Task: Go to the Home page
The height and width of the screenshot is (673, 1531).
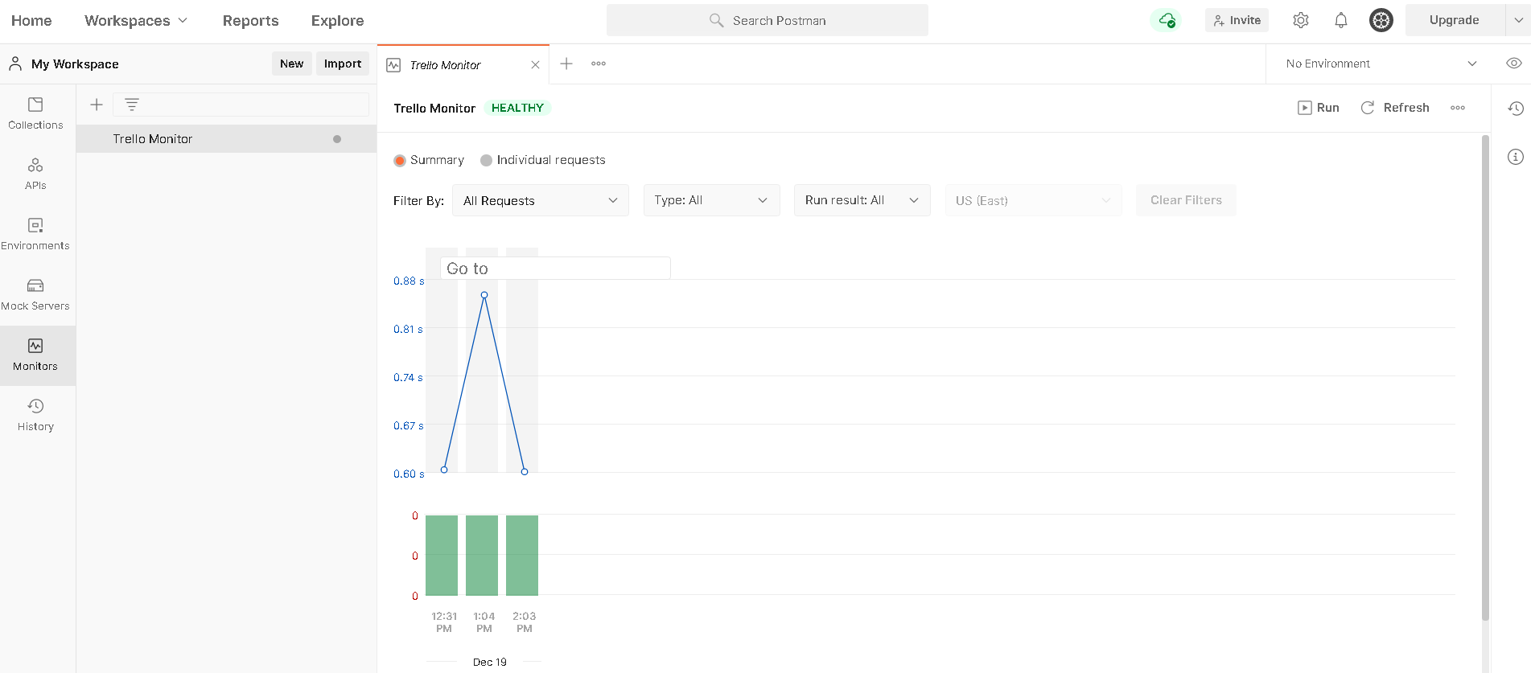Action: tap(31, 20)
